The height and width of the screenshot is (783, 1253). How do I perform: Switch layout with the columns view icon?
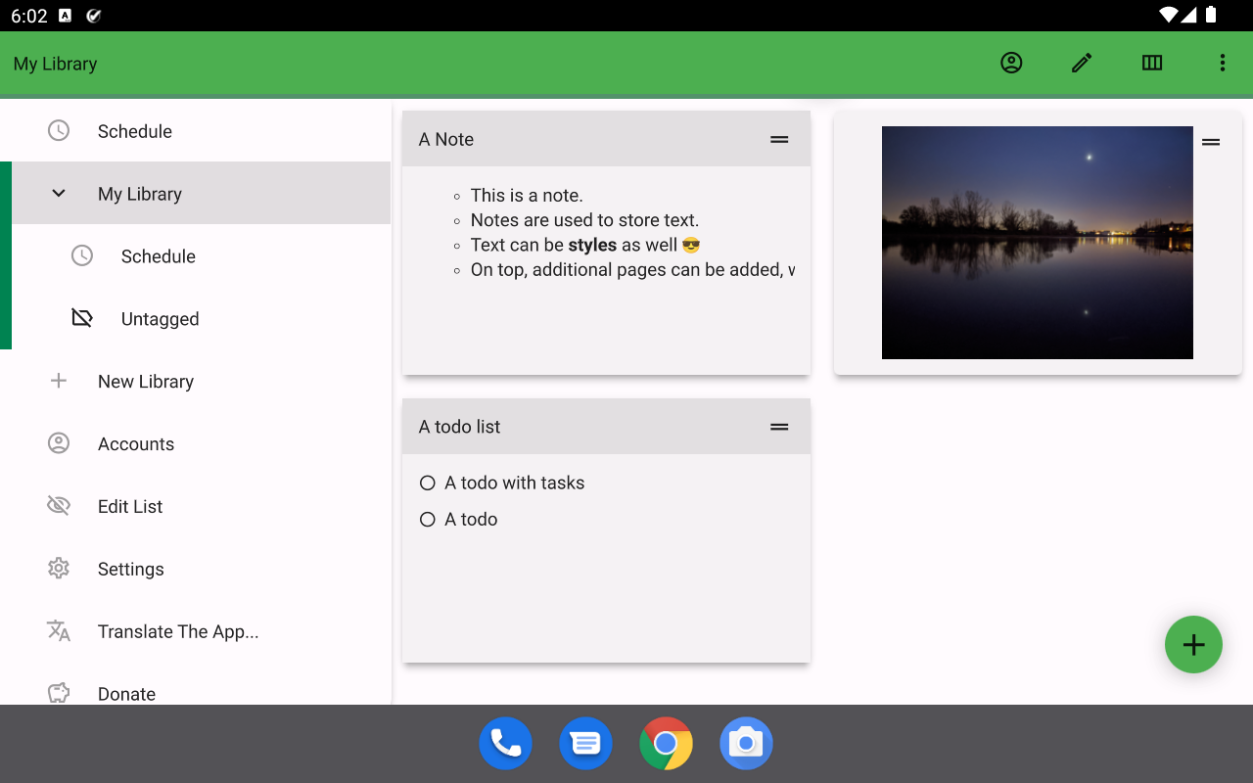coord(1152,63)
